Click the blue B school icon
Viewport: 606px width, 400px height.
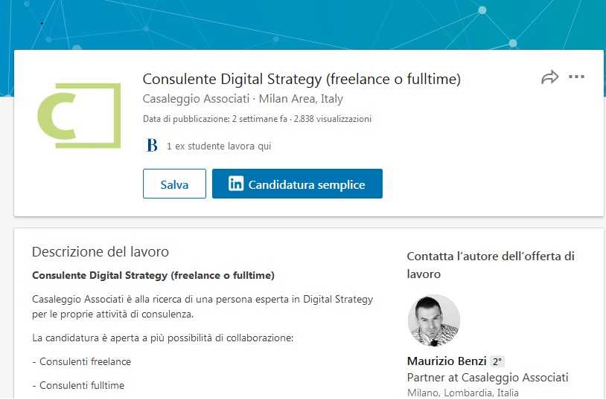152,146
